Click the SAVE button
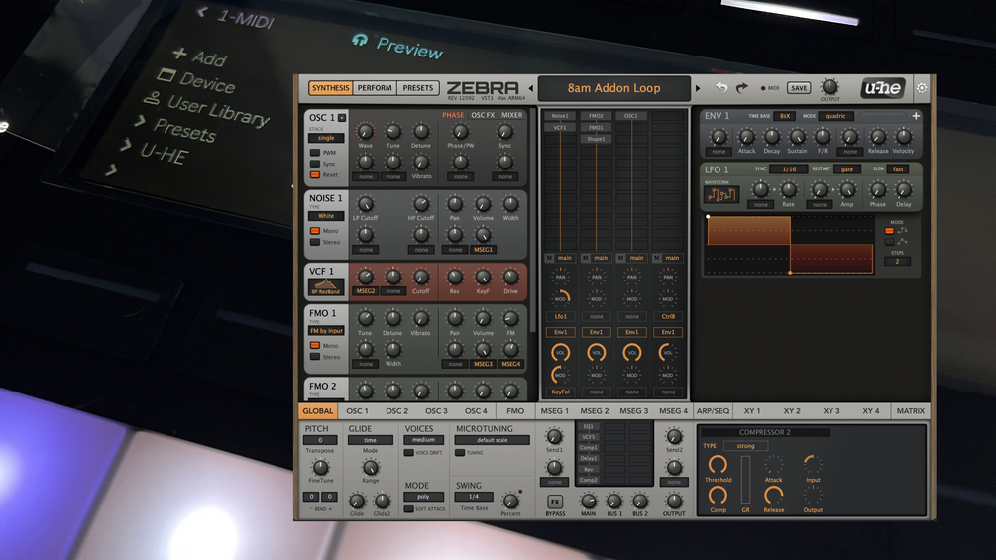 [799, 88]
